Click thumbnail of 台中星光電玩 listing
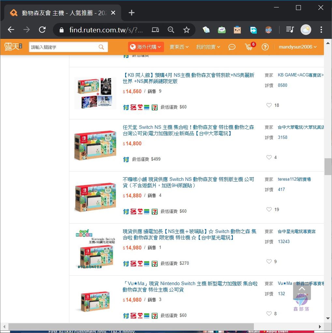The image size is (332, 333). point(95,249)
